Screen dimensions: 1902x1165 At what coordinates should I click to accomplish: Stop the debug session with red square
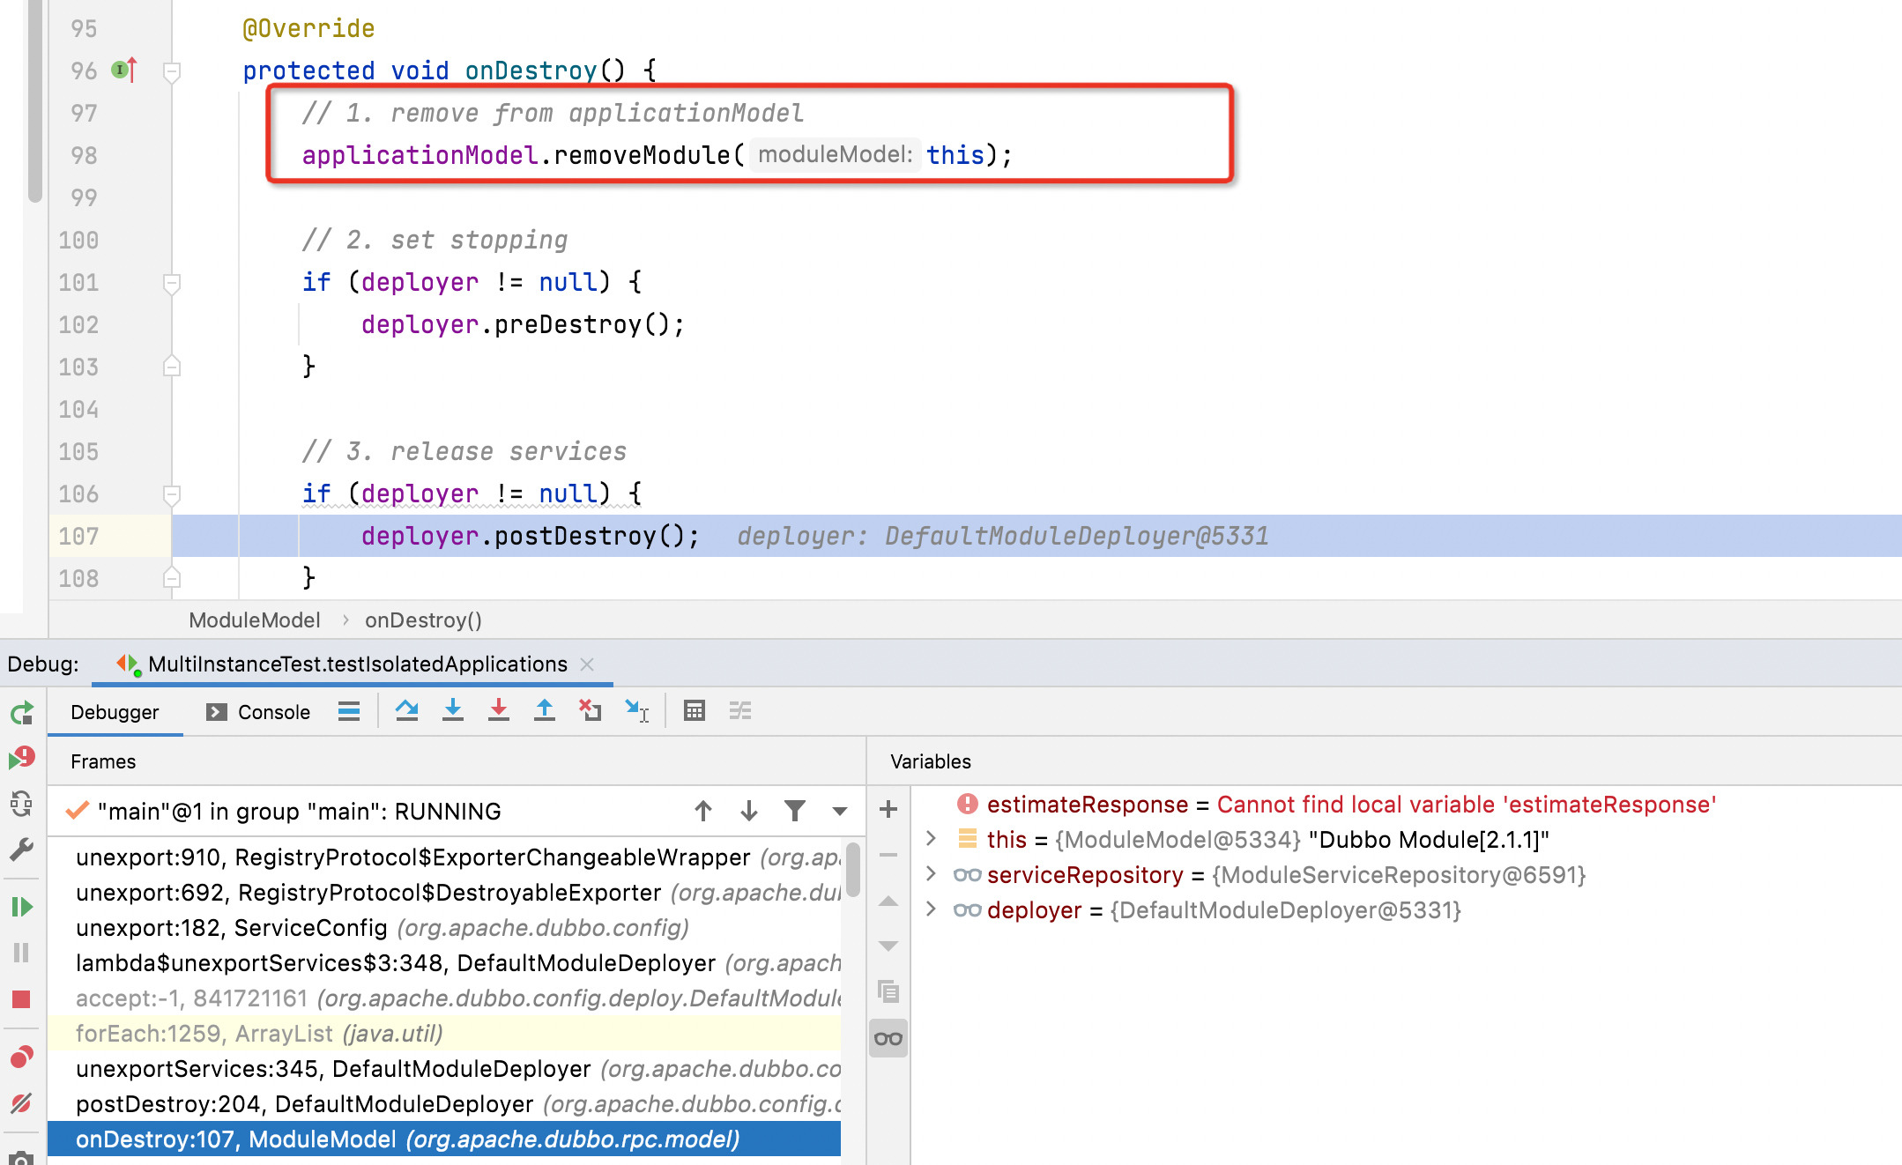click(22, 999)
